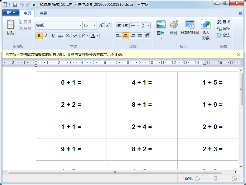Click the grow font size icon
Screen dimensions: 246x185
(x=101, y=25)
